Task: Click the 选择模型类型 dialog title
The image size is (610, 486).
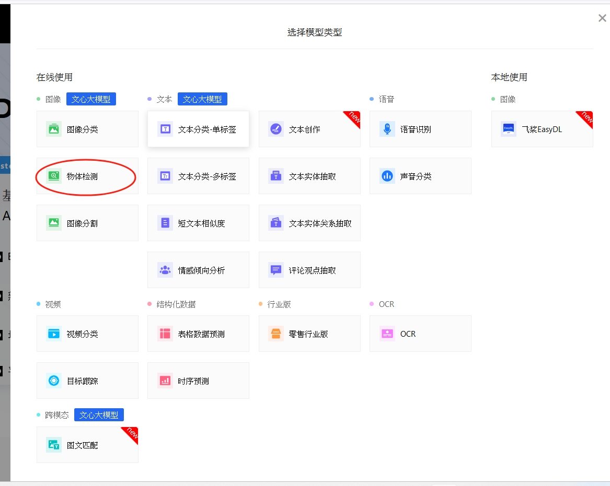Action: pos(315,32)
